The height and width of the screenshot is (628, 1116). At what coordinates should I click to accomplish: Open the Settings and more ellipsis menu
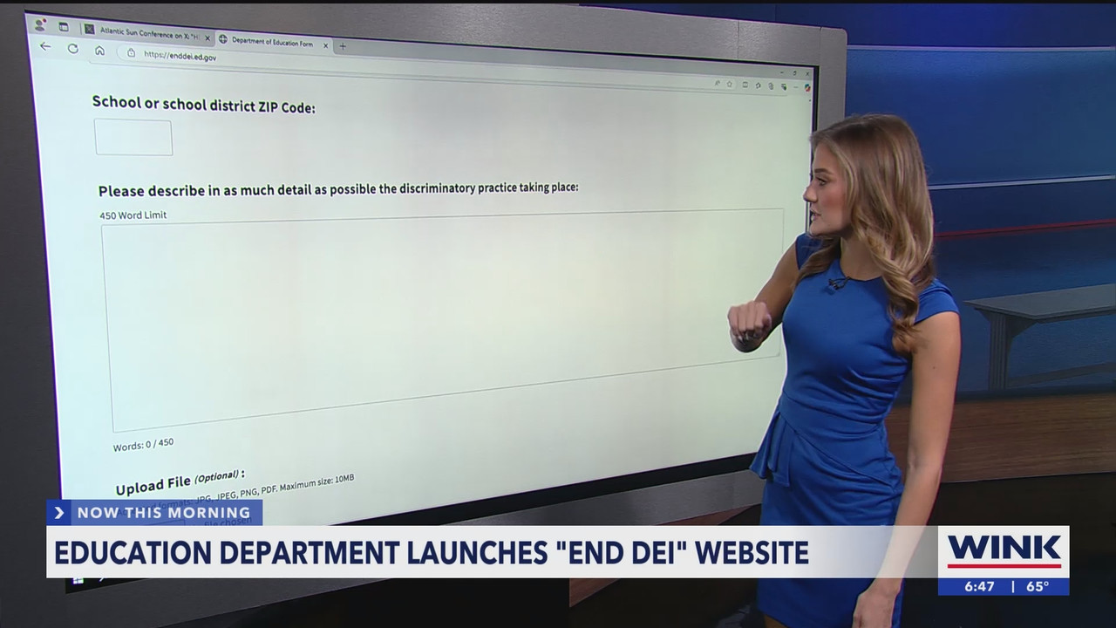[796, 87]
